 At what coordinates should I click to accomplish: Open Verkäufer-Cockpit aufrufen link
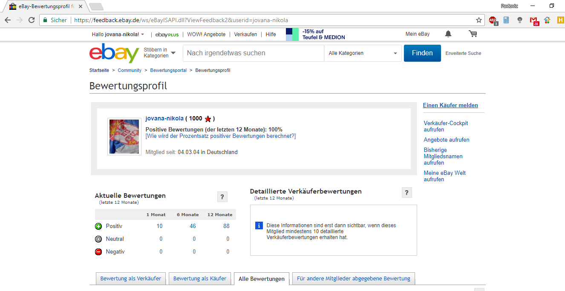[446, 126]
